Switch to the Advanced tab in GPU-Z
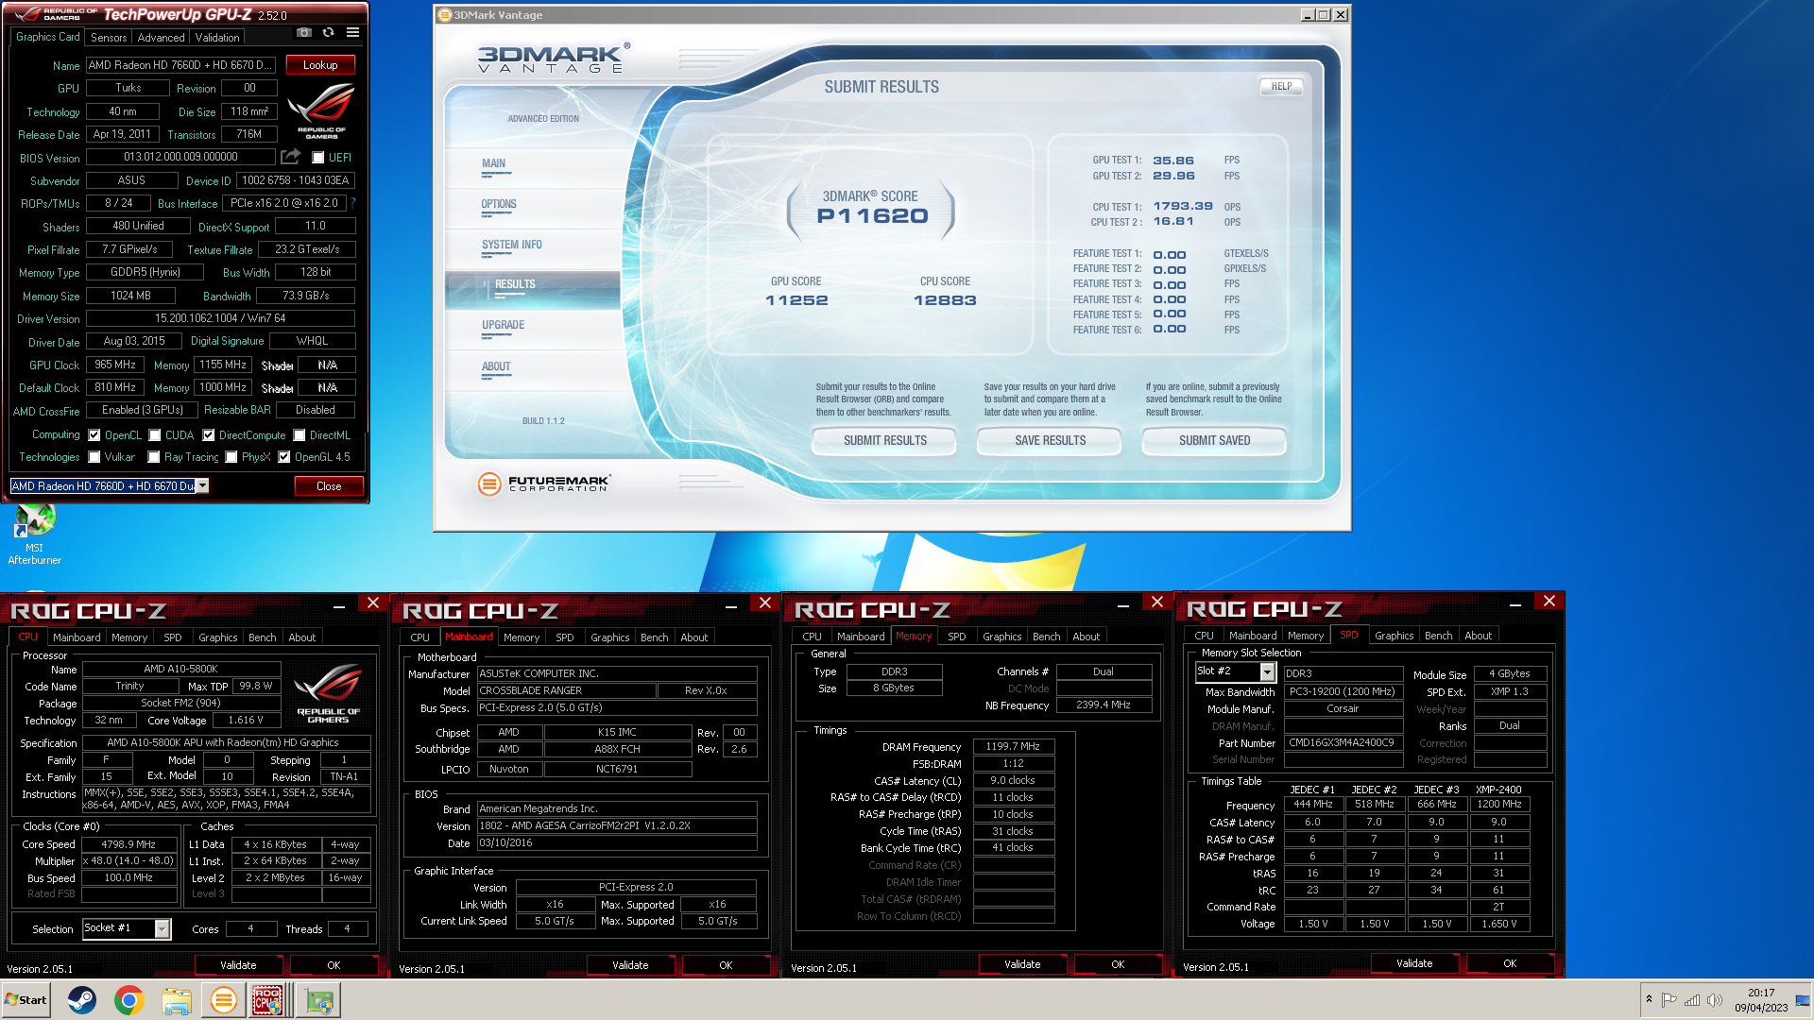 coord(161,38)
